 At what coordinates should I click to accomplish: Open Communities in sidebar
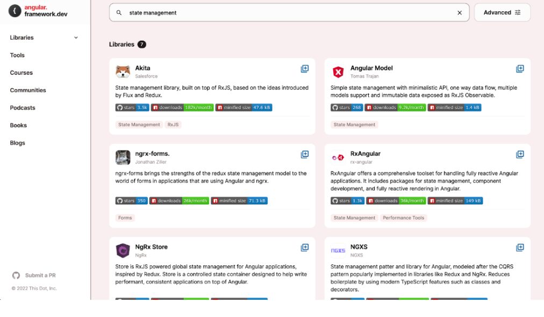pyautogui.click(x=28, y=90)
